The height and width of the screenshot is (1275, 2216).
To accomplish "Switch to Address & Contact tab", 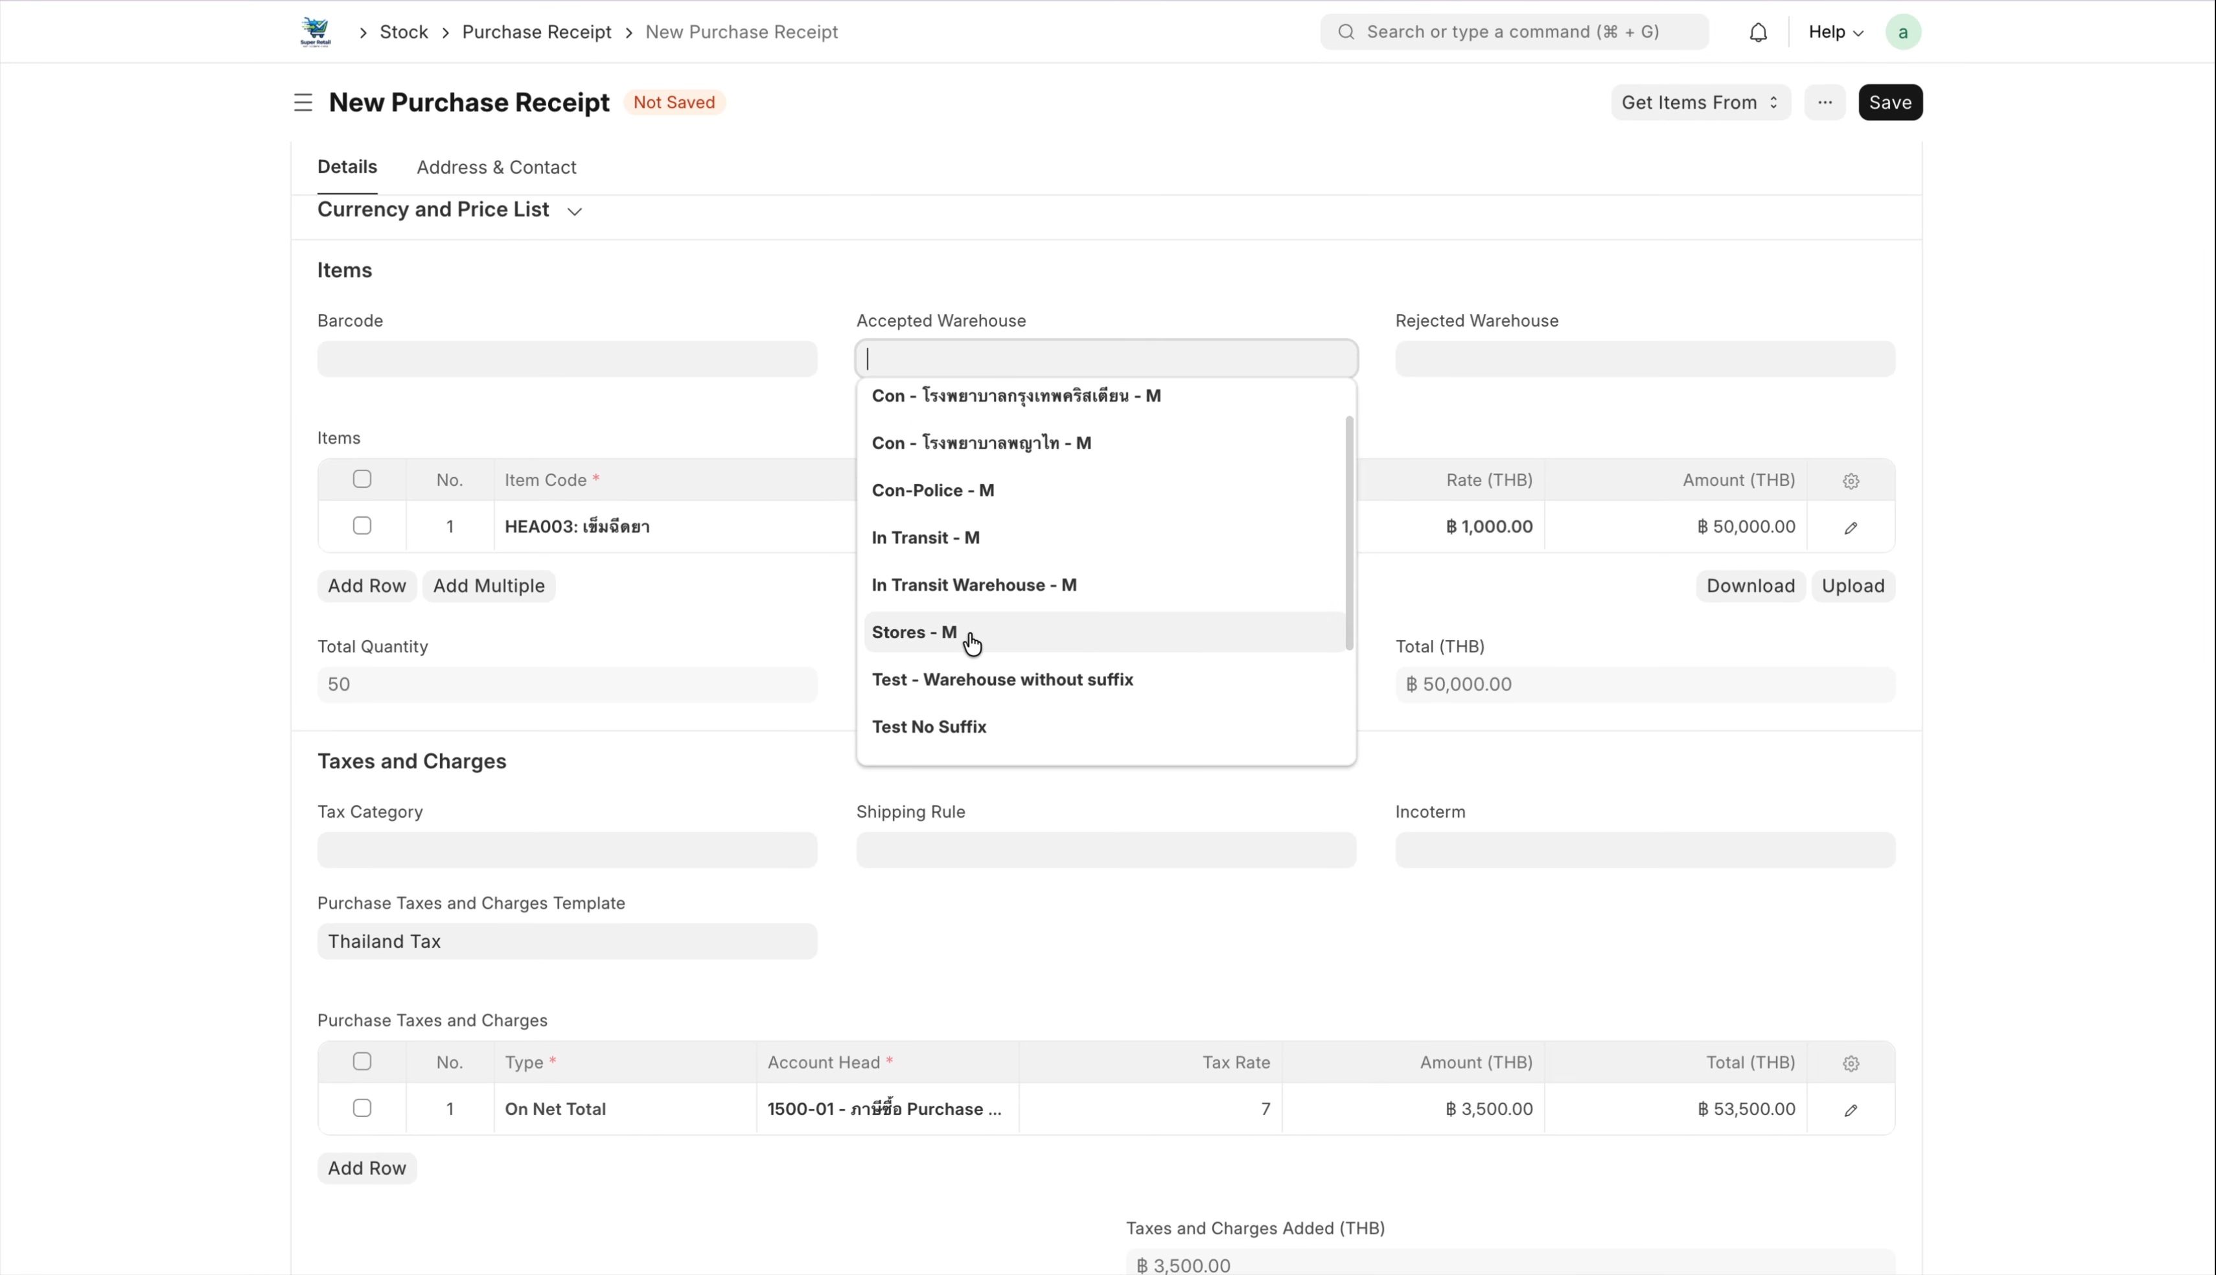I will coord(496,167).
